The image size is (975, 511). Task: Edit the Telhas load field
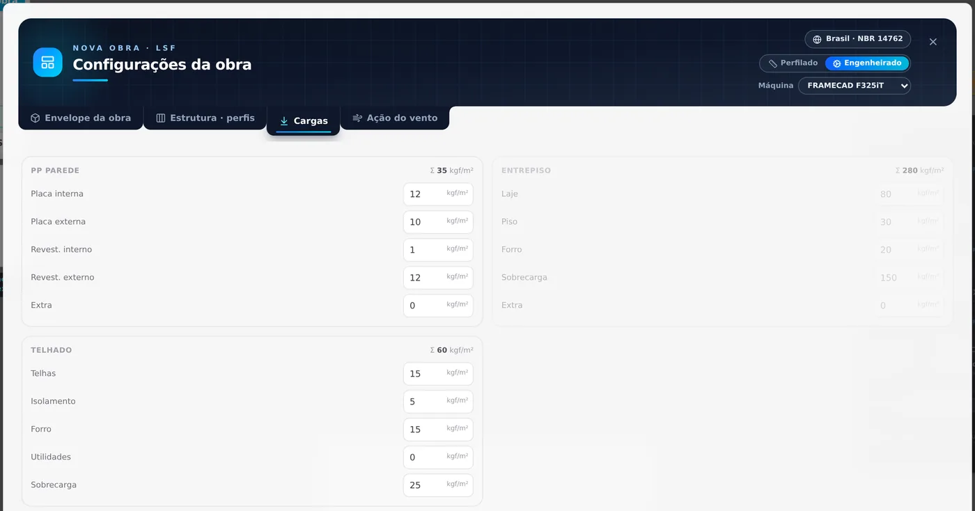[438, 374]
